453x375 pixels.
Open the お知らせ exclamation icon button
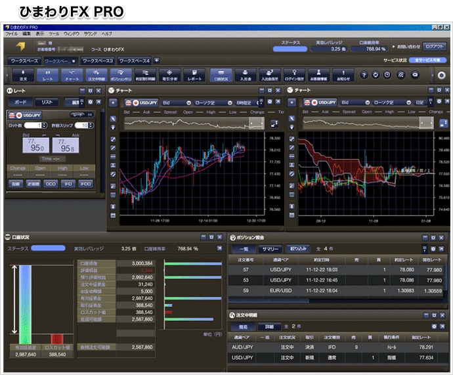343,75
